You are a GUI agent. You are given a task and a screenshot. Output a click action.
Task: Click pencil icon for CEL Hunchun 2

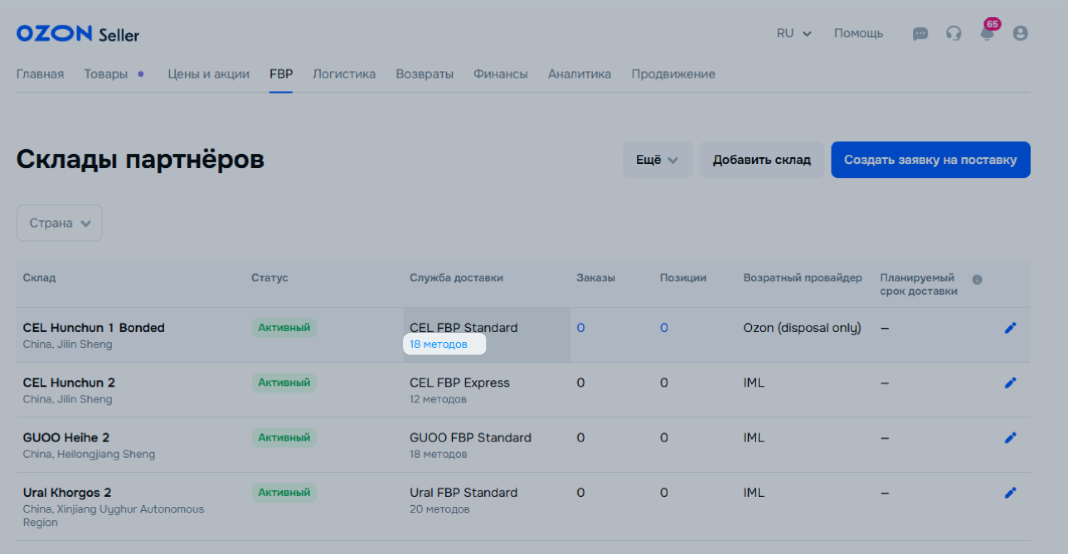coord(1010,382)
